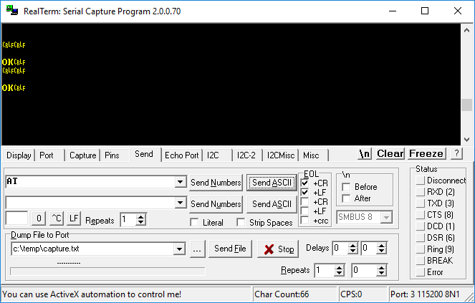Click the DCD (1) status indicator

pos(420,226)
